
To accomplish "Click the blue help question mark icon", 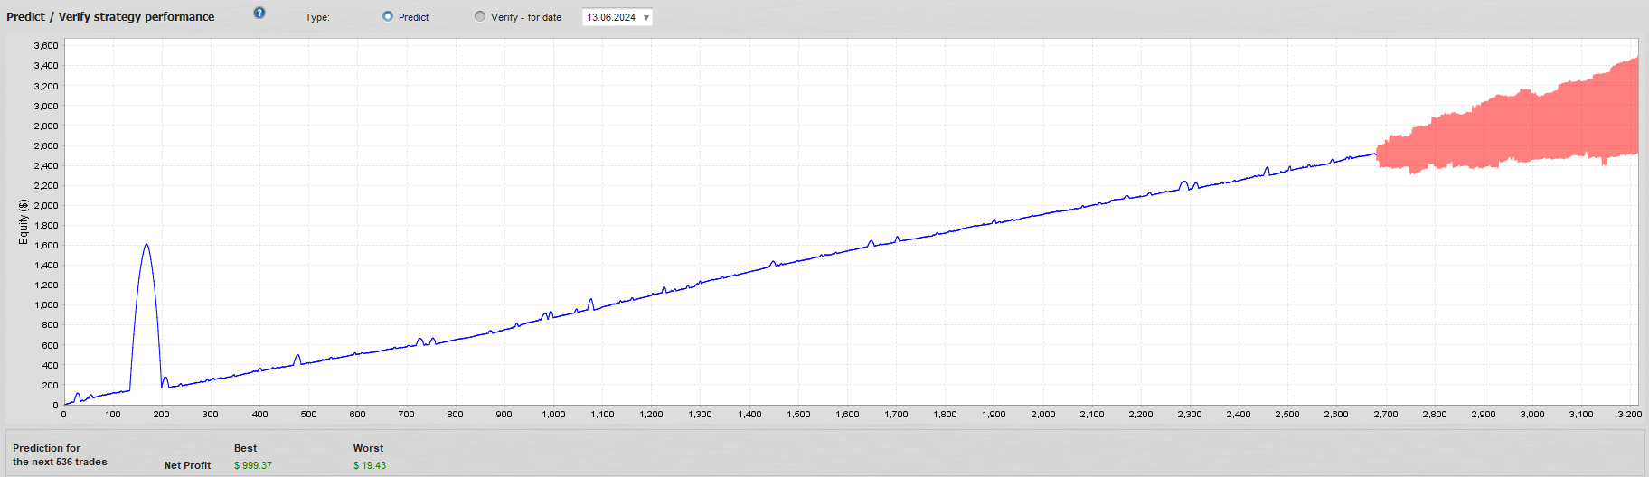I will click(x=259, y=13).
